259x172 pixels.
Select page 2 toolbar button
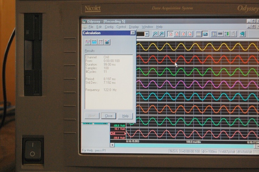coord(177,34)
